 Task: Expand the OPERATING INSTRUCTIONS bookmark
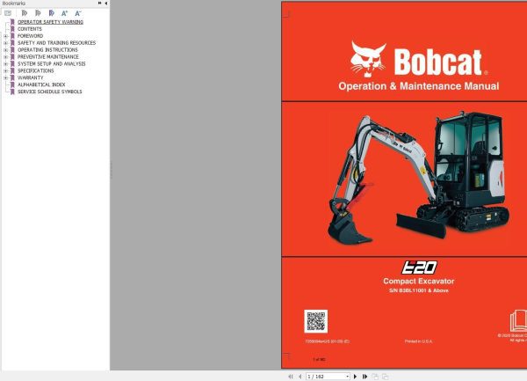(x=5, y=50)
